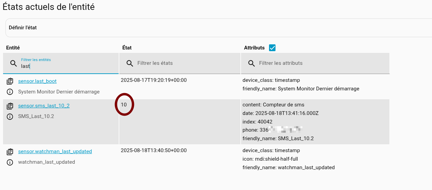This screenshot has width=432, height=190.
Task: Expand the "Définir l'état" panel
Action: [x=218, y=28]
